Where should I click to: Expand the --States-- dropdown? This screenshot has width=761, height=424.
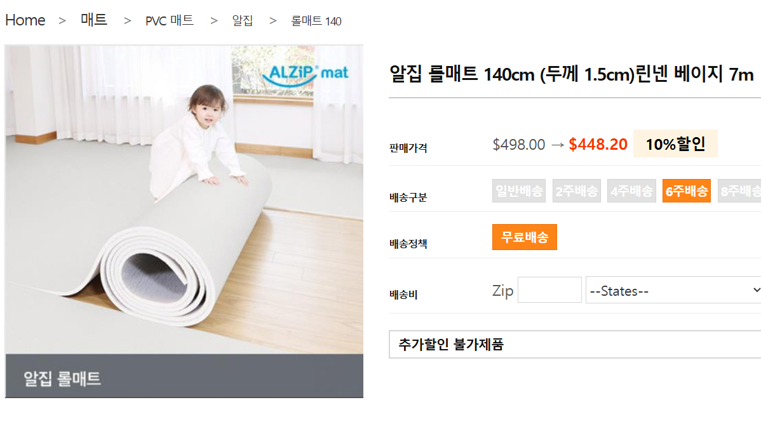(673, 290)
